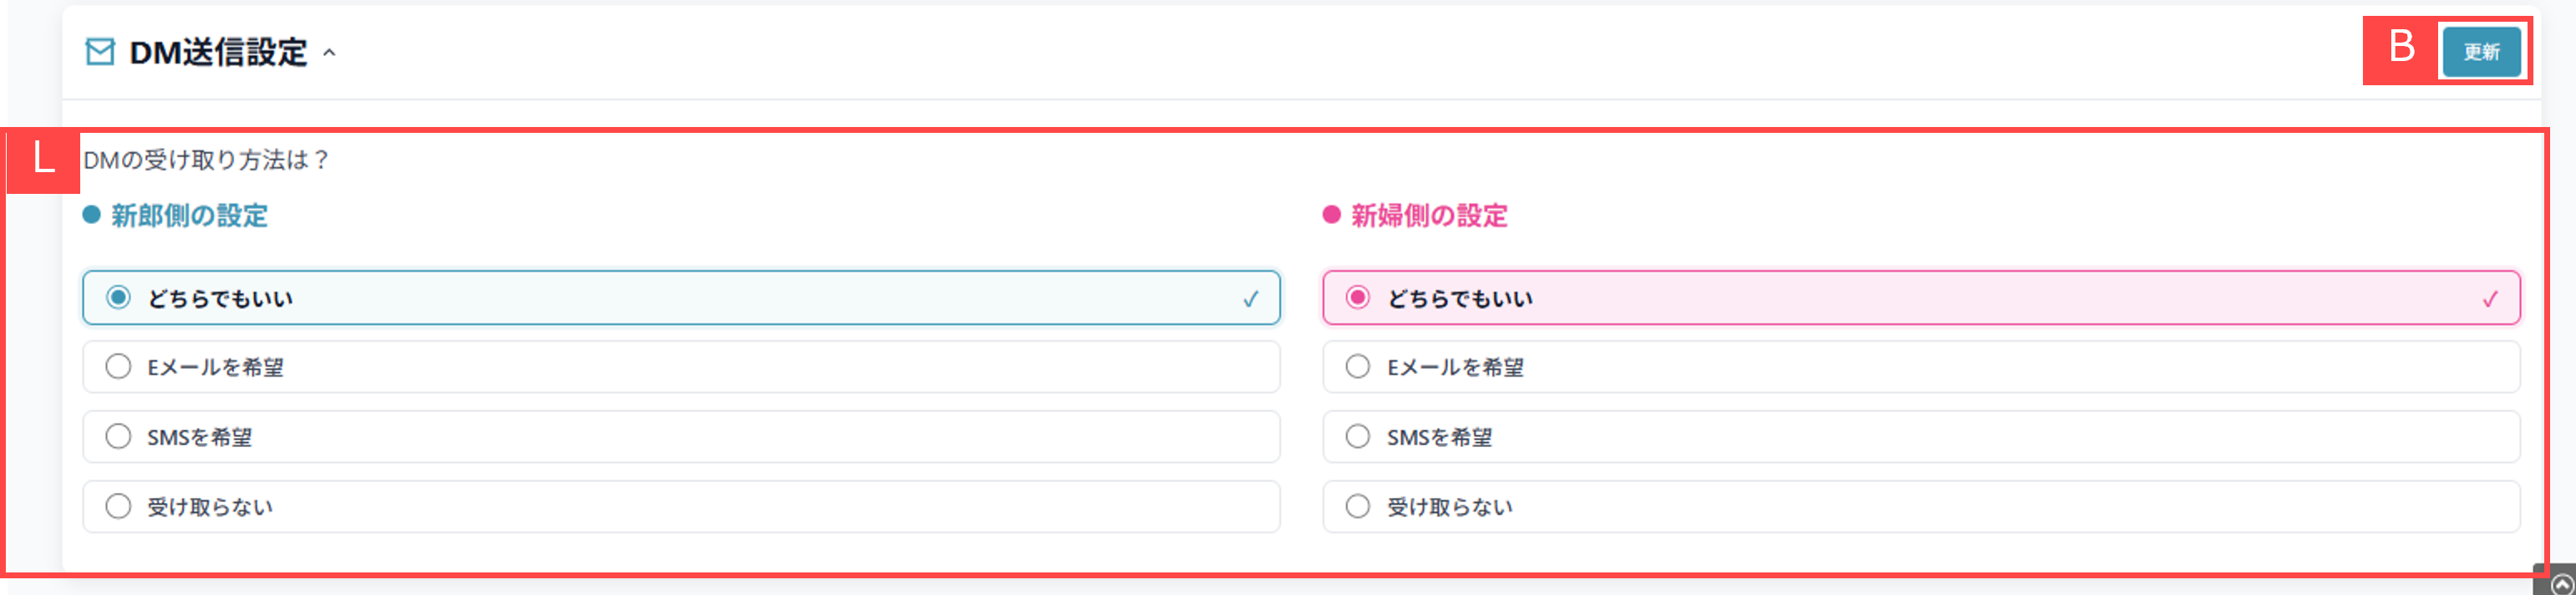Click the 更新 button to save settings

point(2482,51)
